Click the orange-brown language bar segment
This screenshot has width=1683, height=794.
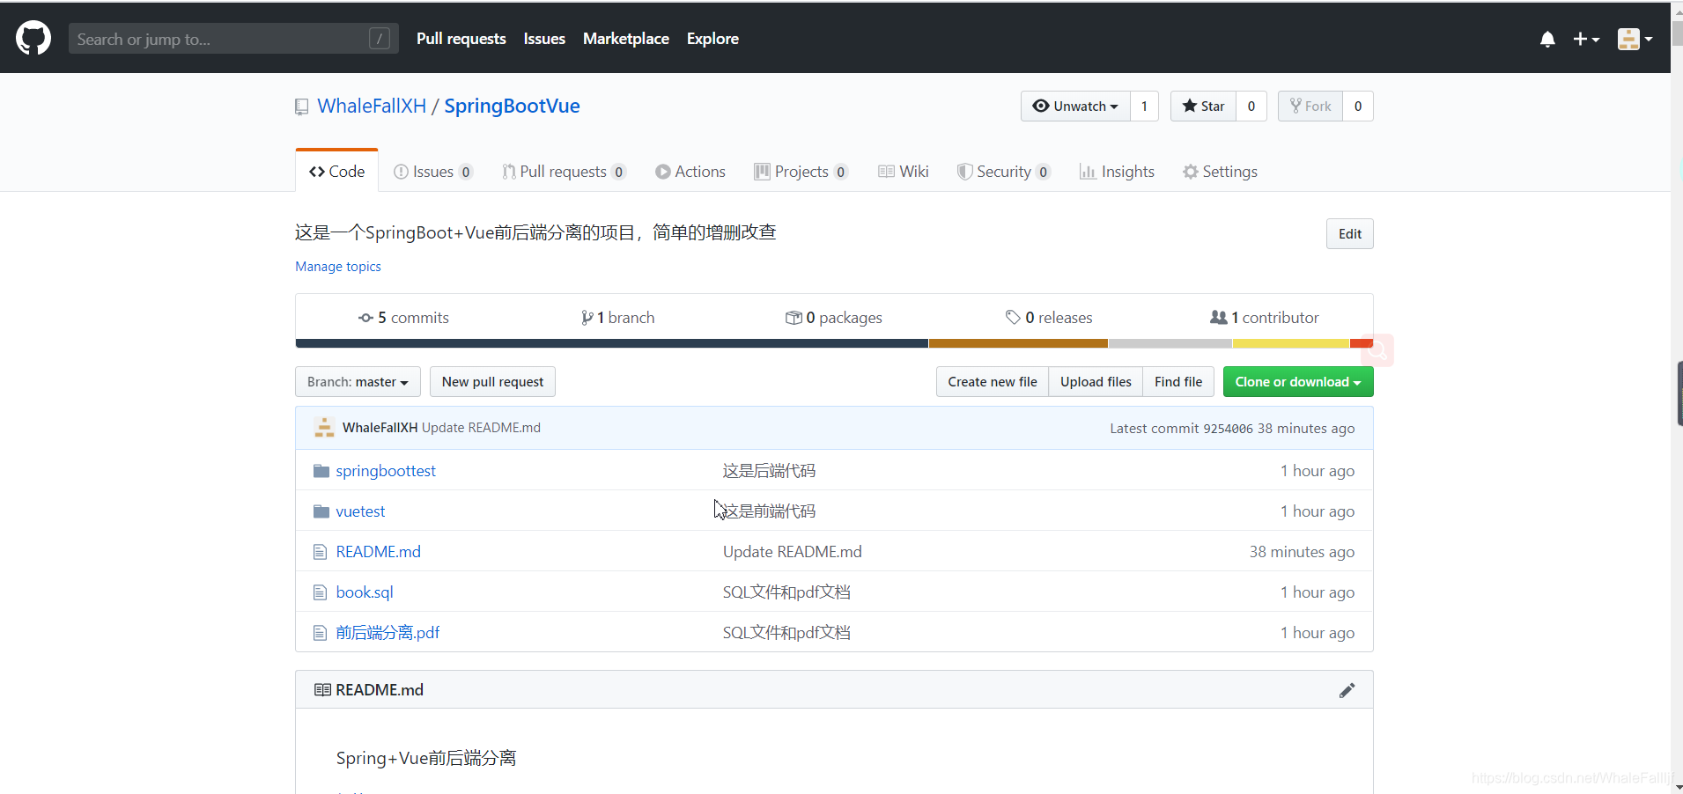tap(1018, 343)
